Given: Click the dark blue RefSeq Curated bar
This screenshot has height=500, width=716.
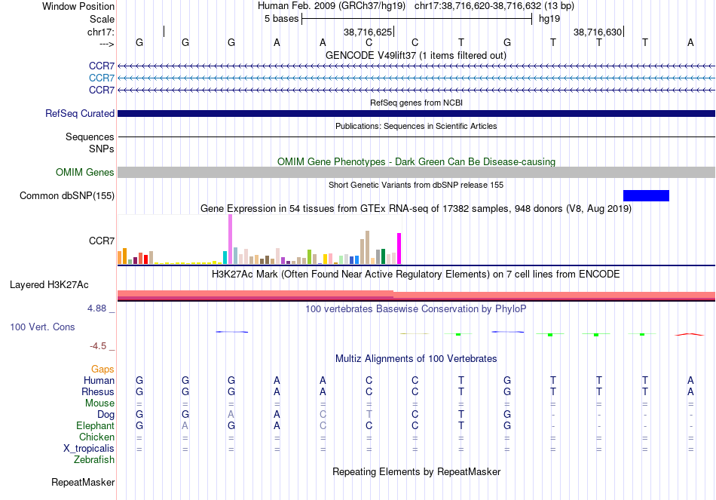Looking at the screenshot, I should tap(416, 113).
